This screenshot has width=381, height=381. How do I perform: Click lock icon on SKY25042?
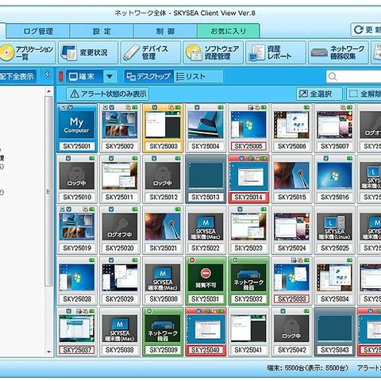[x=291, y=326]
